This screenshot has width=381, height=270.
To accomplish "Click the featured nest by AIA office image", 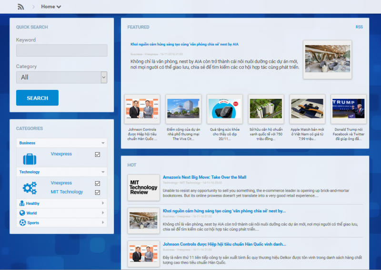I will tap(328, 59).
